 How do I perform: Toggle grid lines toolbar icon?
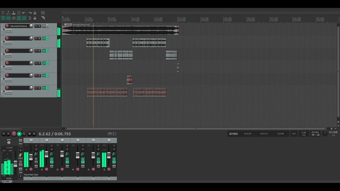24,18
